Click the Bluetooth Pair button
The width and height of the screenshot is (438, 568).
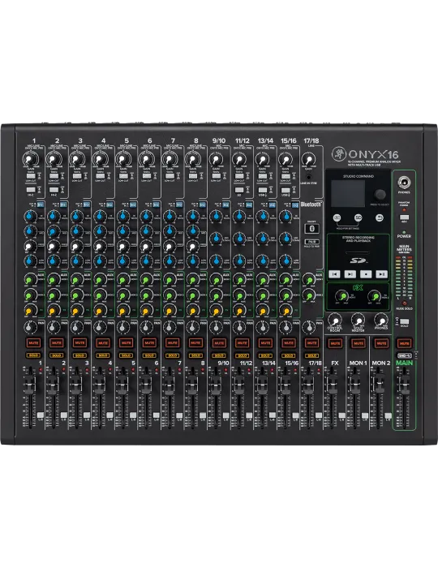pos(312,242)
